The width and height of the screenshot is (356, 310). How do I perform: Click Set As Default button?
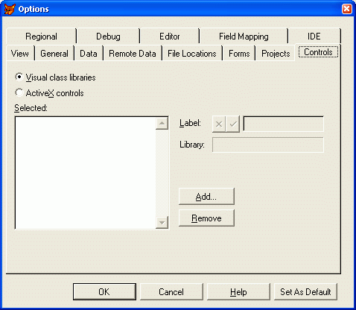pyautogui.click(x=305, y=291)
